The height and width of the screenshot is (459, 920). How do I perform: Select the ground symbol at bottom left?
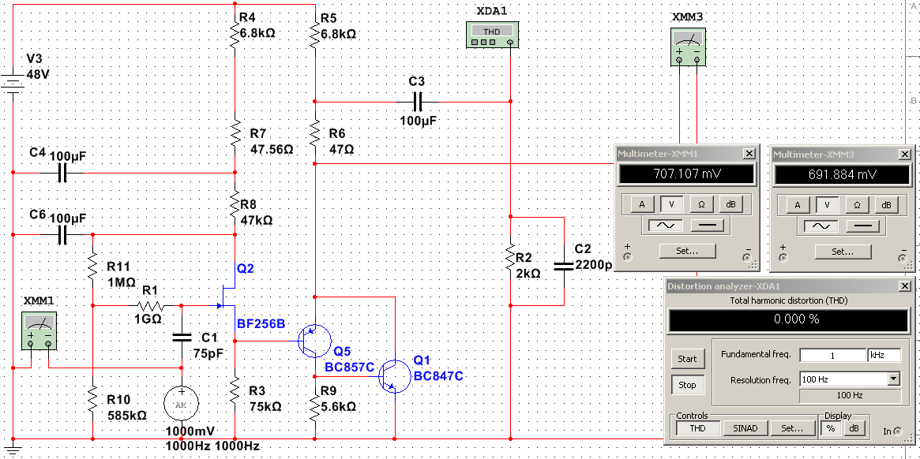pyautogui.click(x=13, y=450)
